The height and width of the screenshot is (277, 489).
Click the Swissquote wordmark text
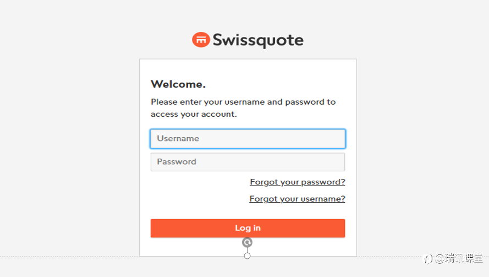(x=257, y=40)
